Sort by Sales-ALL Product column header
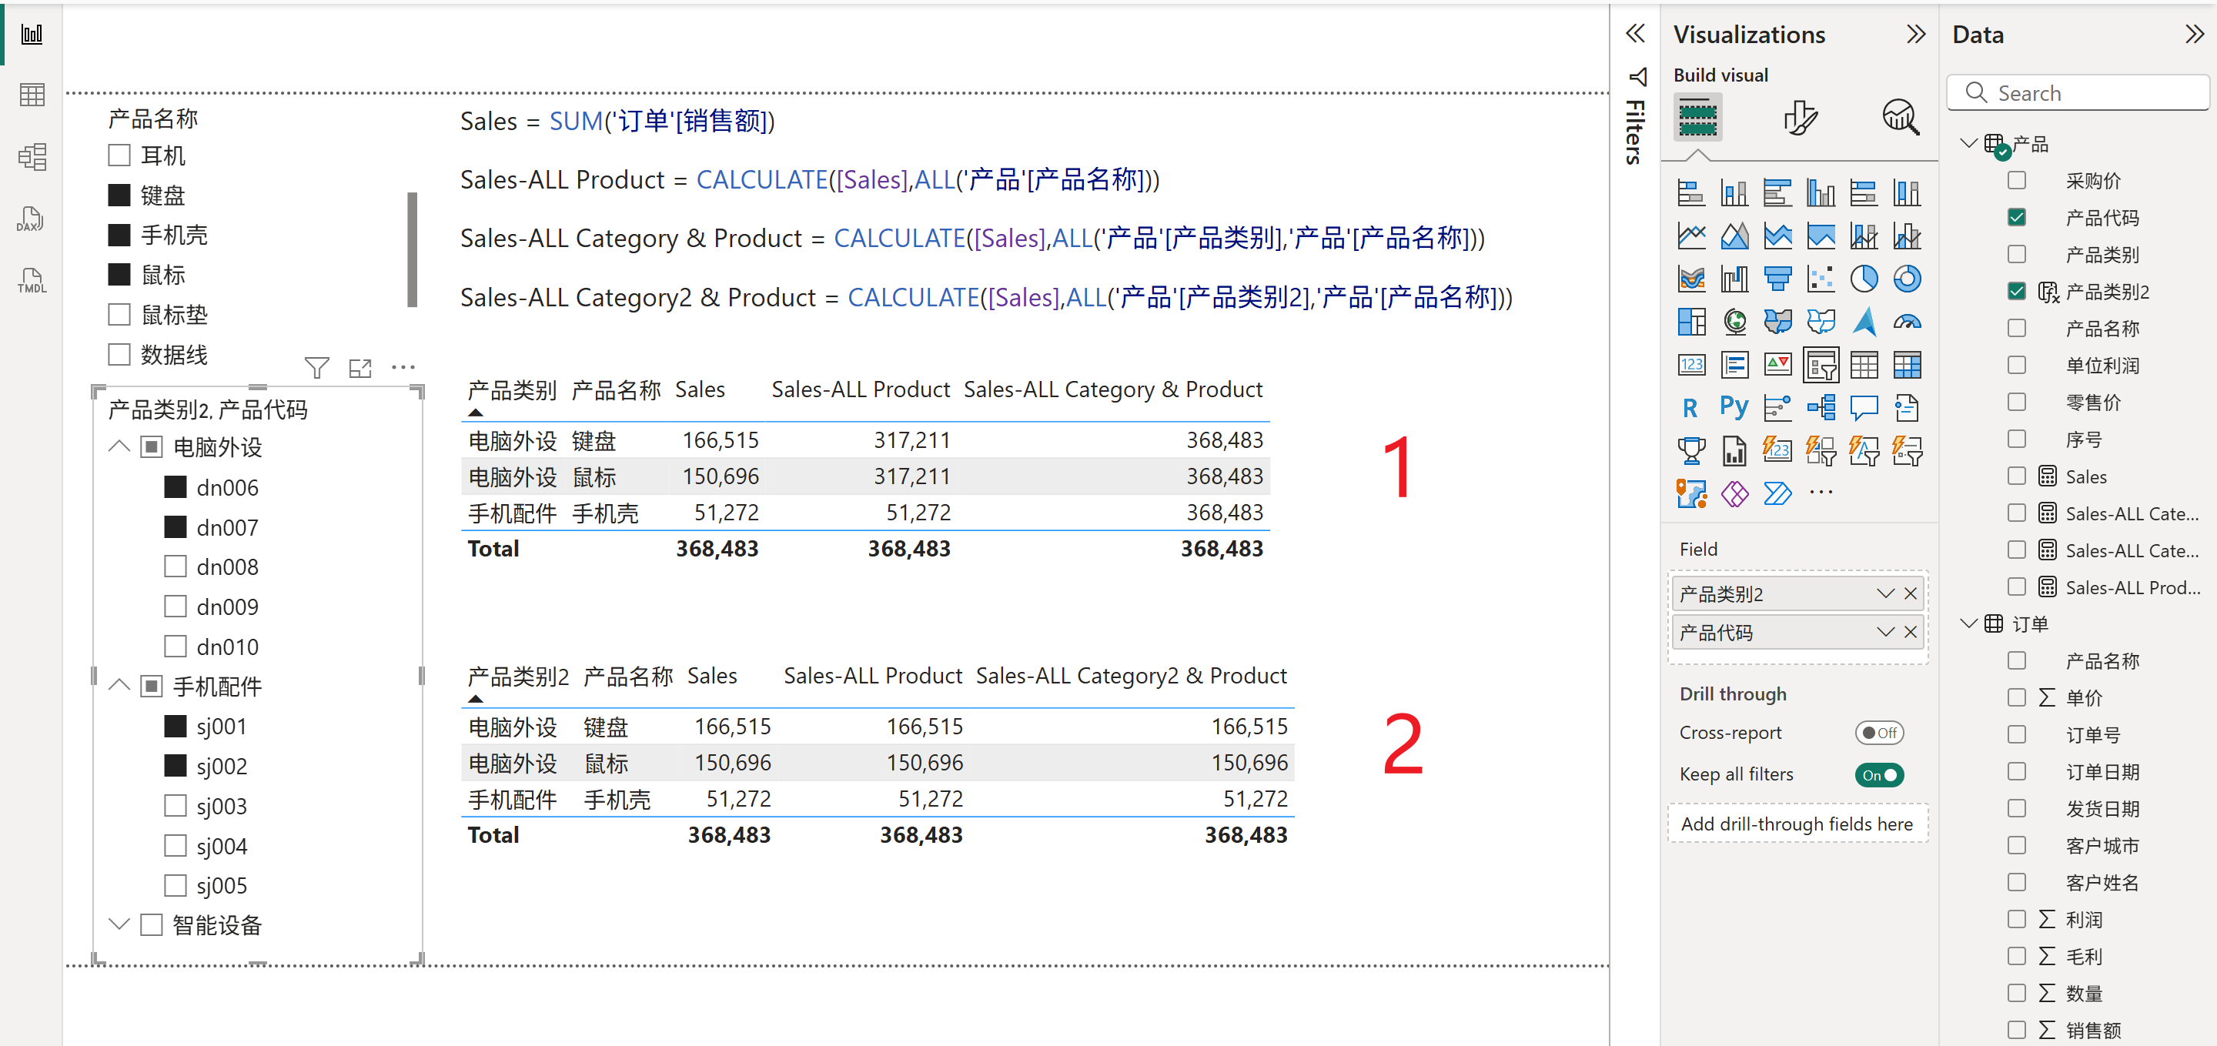 (860, 389)
